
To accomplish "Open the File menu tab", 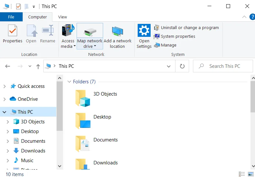I will 11,17.
